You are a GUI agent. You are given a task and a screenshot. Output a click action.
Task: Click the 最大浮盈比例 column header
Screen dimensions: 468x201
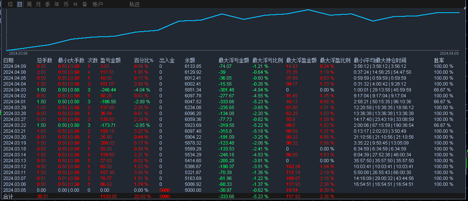point(335,60)
